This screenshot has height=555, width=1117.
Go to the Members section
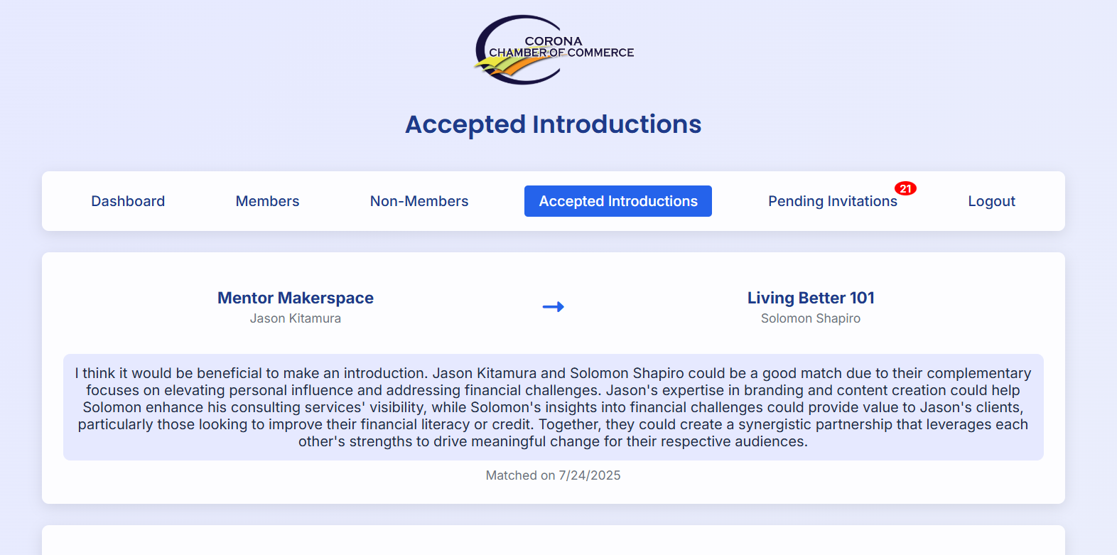[267, 201]
